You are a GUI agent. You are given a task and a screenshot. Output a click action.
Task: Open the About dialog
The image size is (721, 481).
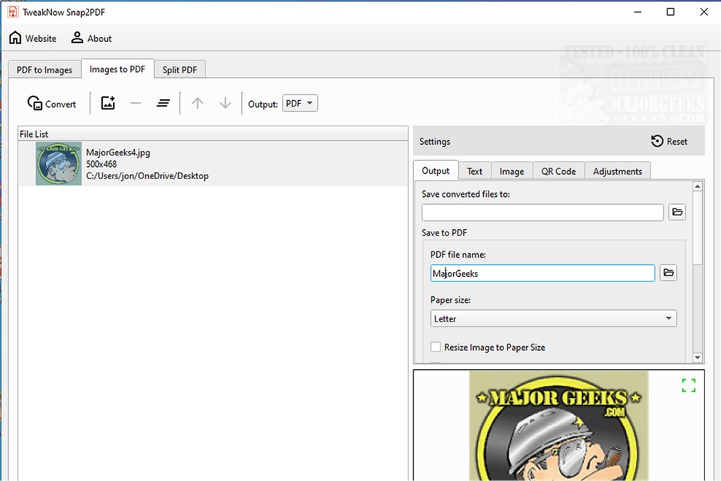tap(92, 38)
